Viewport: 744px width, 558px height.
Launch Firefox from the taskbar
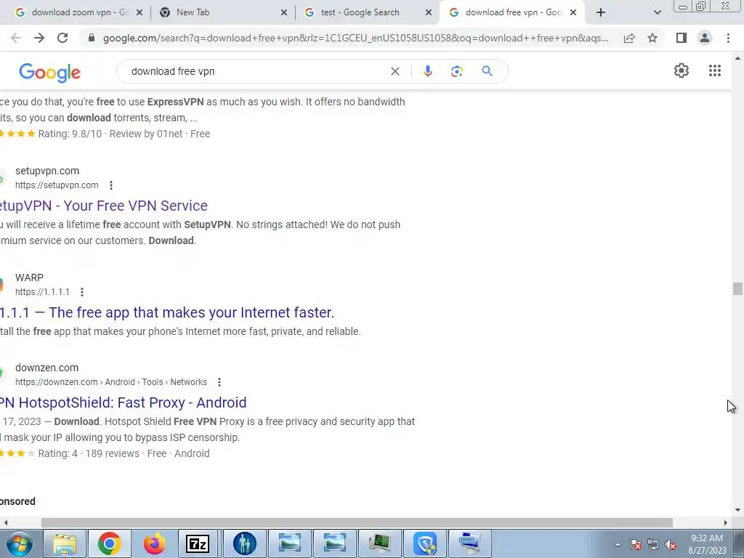point(154,543)
